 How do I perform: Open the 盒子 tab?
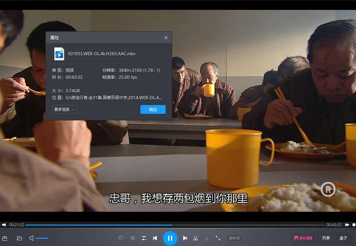coord(344,238)
